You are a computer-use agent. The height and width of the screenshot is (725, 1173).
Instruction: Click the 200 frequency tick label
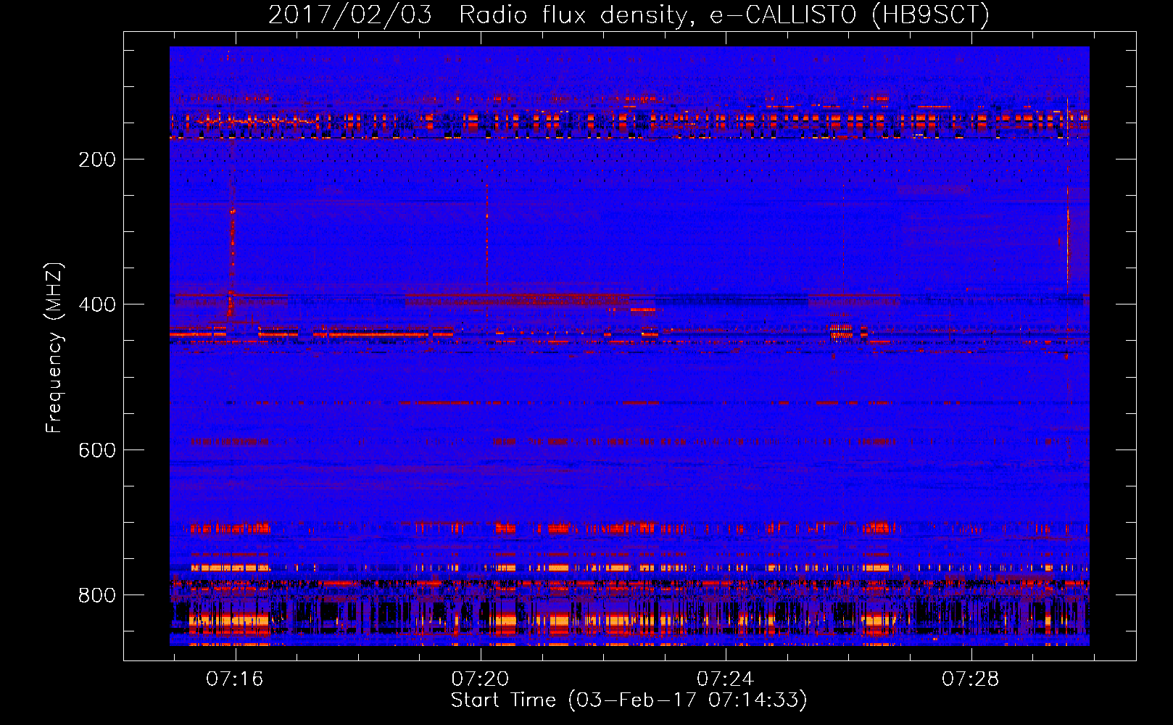(97, 159)
